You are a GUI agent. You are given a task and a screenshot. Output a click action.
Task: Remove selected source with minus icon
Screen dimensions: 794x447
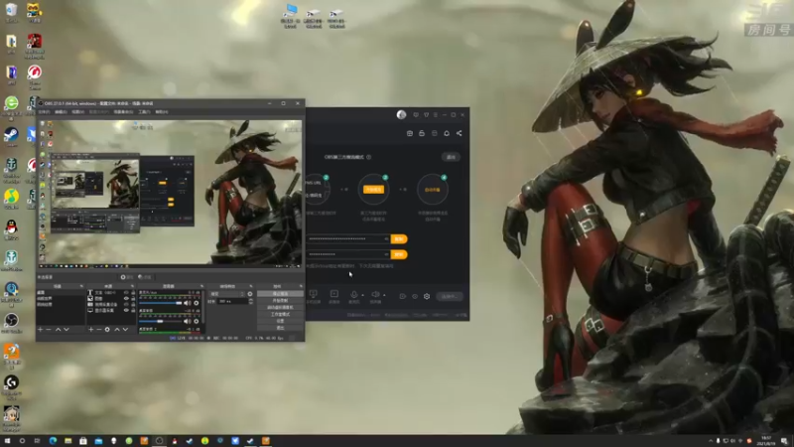98,330
